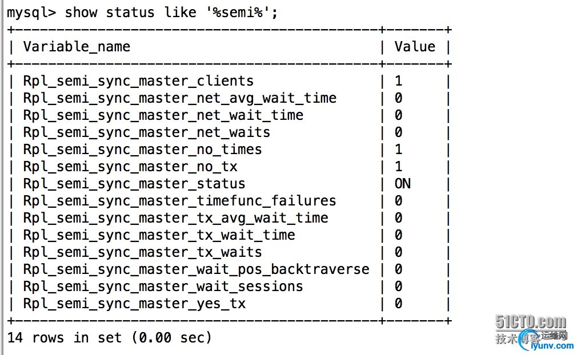The image size is (577, 355).
Task: Click Rpl_semi_sync_master_tx_avg_wait_time variable
Action: pyautogui.click(x=175, y=218)
